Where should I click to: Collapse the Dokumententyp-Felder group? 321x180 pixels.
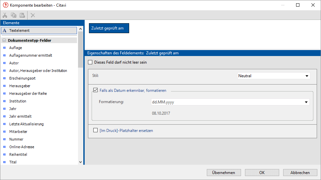[4, 40]
